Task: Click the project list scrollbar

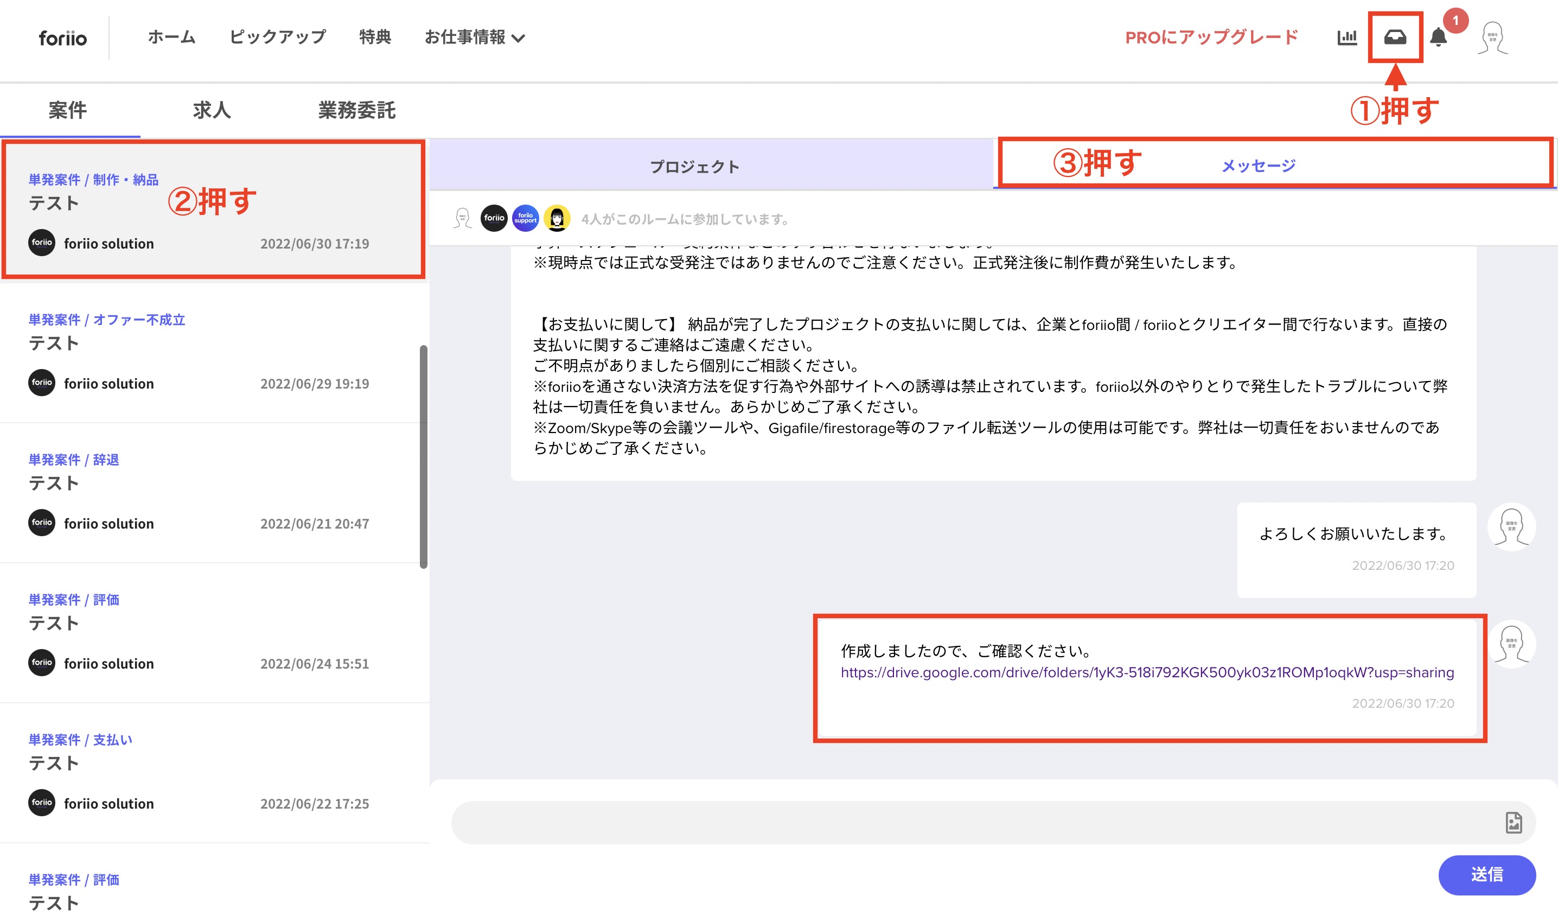Action: tap(424, 456)
